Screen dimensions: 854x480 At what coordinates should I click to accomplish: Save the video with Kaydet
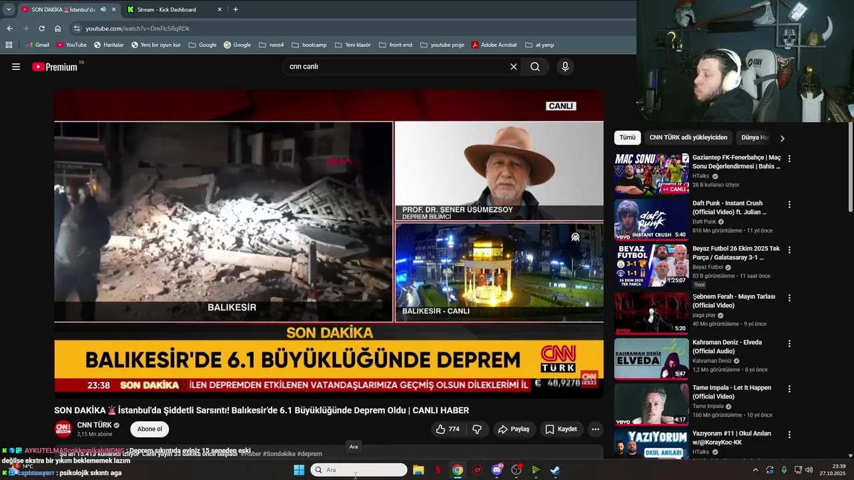pyautogui.click(x=561, y=429)
